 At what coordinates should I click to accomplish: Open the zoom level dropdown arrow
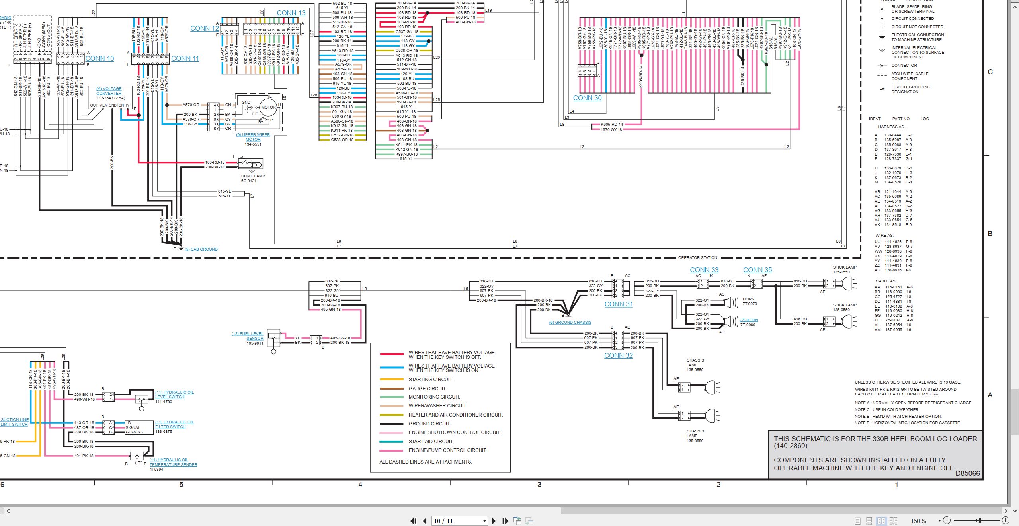coord(939,521)
